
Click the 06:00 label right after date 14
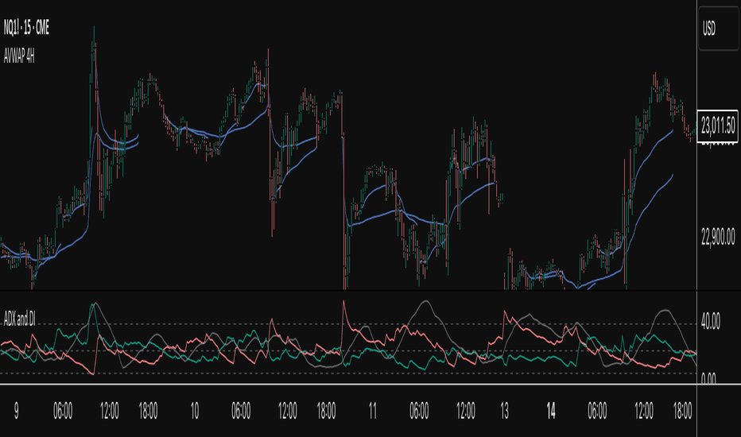[597, 411]
